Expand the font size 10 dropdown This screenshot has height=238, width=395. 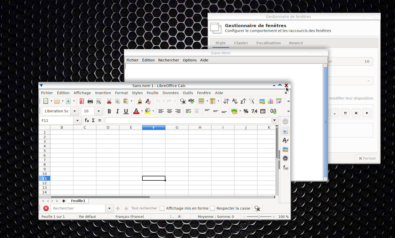pyautogui.click(x=99, y=111)
